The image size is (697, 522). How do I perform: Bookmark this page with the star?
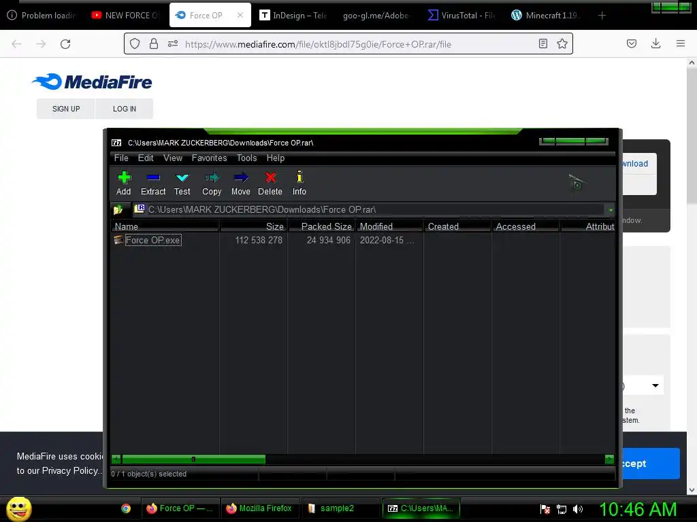[562, 43]
